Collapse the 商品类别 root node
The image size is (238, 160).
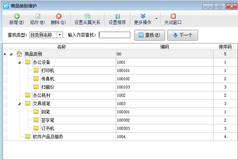point(11,54)
